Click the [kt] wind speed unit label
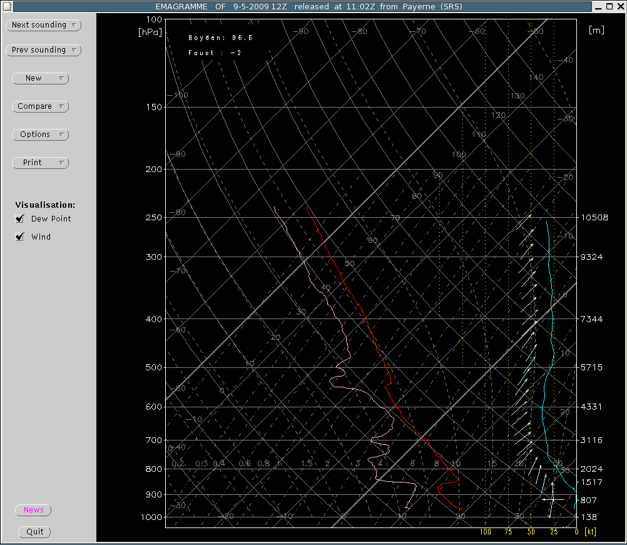Image resolution: width=627 pixels, height=545 pixels. tap(590, 532)
